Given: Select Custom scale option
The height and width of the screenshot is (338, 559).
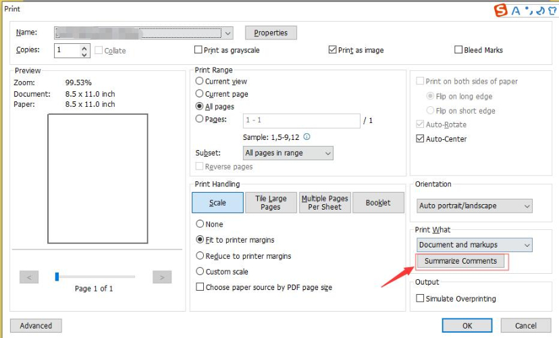Looking at the screenshot, I should [200, 271].
